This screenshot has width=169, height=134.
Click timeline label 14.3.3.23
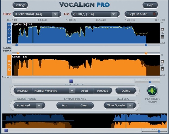click(x=71, y=20)
